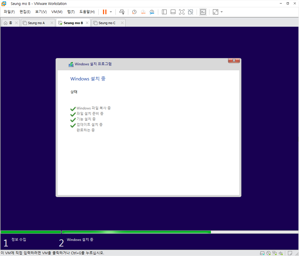Select the Seung mo B tab
The image size is (299, 256).
coord(73,23)
